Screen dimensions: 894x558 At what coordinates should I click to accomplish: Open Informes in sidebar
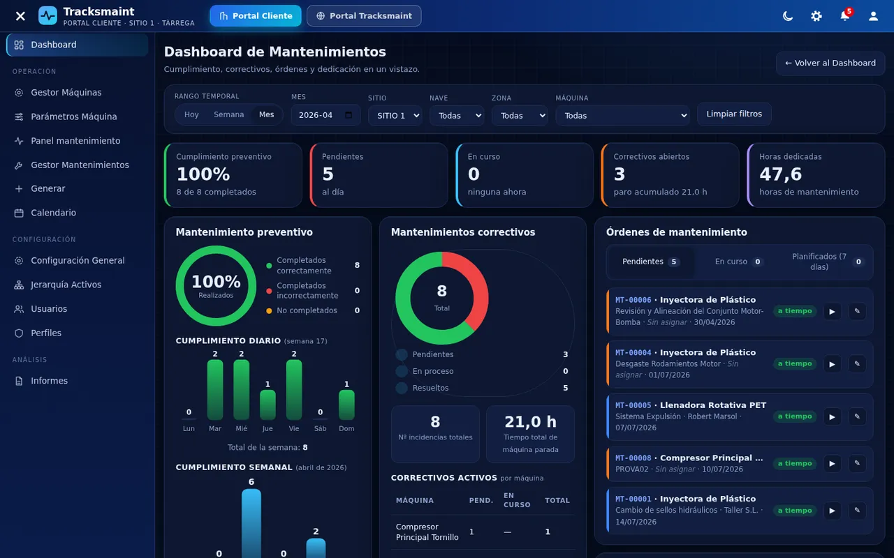click(77, 381)
